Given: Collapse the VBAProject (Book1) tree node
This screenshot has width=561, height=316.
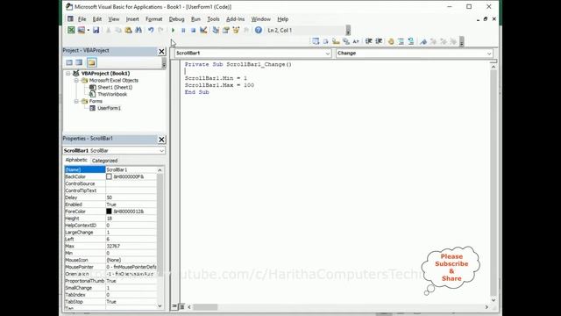Looking at the screenshot, I should click(x=68, y=74).
